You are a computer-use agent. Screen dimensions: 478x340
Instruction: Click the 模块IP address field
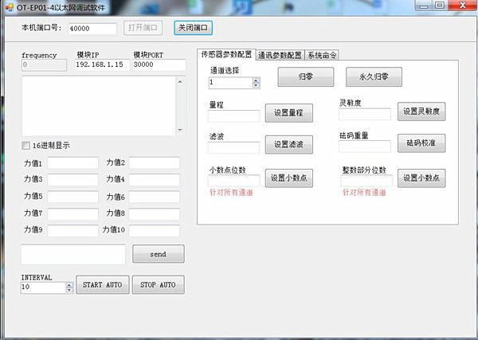pyautogui.click(x=102, y=64)
